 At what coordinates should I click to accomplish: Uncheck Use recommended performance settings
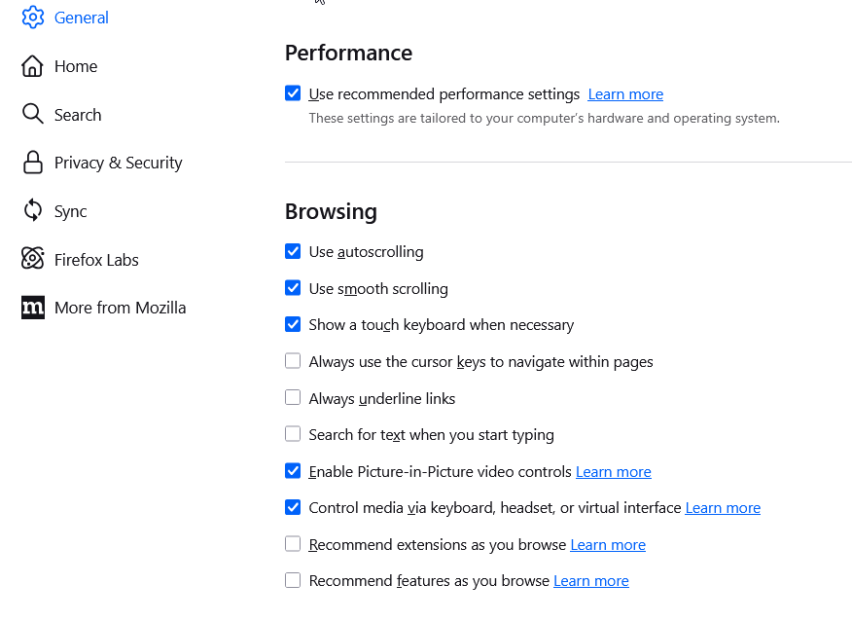pos(293,94)
